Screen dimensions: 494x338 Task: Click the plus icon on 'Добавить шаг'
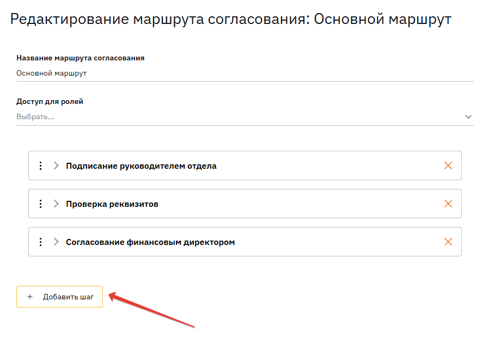[x=30, y=297]
